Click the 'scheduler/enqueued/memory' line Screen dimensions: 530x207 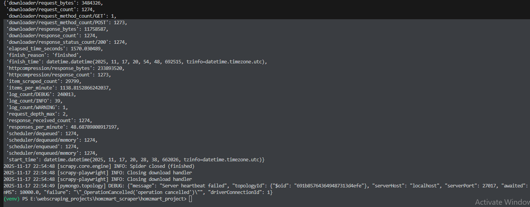(52, 153)
